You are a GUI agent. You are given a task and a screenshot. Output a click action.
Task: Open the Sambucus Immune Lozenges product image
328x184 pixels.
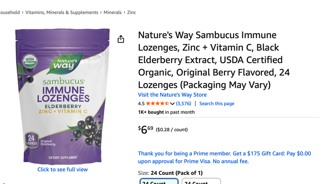pyautogui.click(x=62, y=96)
